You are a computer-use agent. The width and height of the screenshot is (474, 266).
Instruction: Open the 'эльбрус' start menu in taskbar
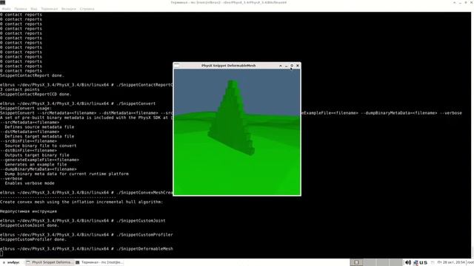pyautogui.click(x=11, y=262)
